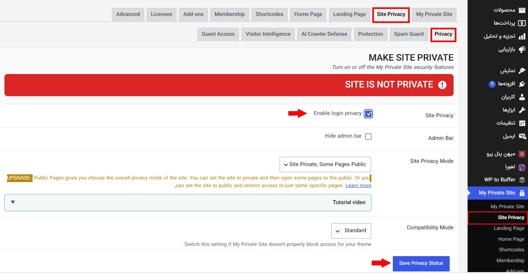Open the نمایش appearance brush icon
The image size is (528, 274).
(x=522, y=71)
